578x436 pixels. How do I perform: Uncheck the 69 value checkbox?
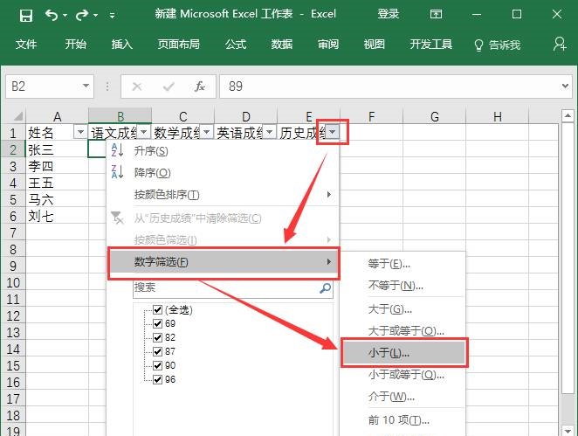[x=157, y=323]
